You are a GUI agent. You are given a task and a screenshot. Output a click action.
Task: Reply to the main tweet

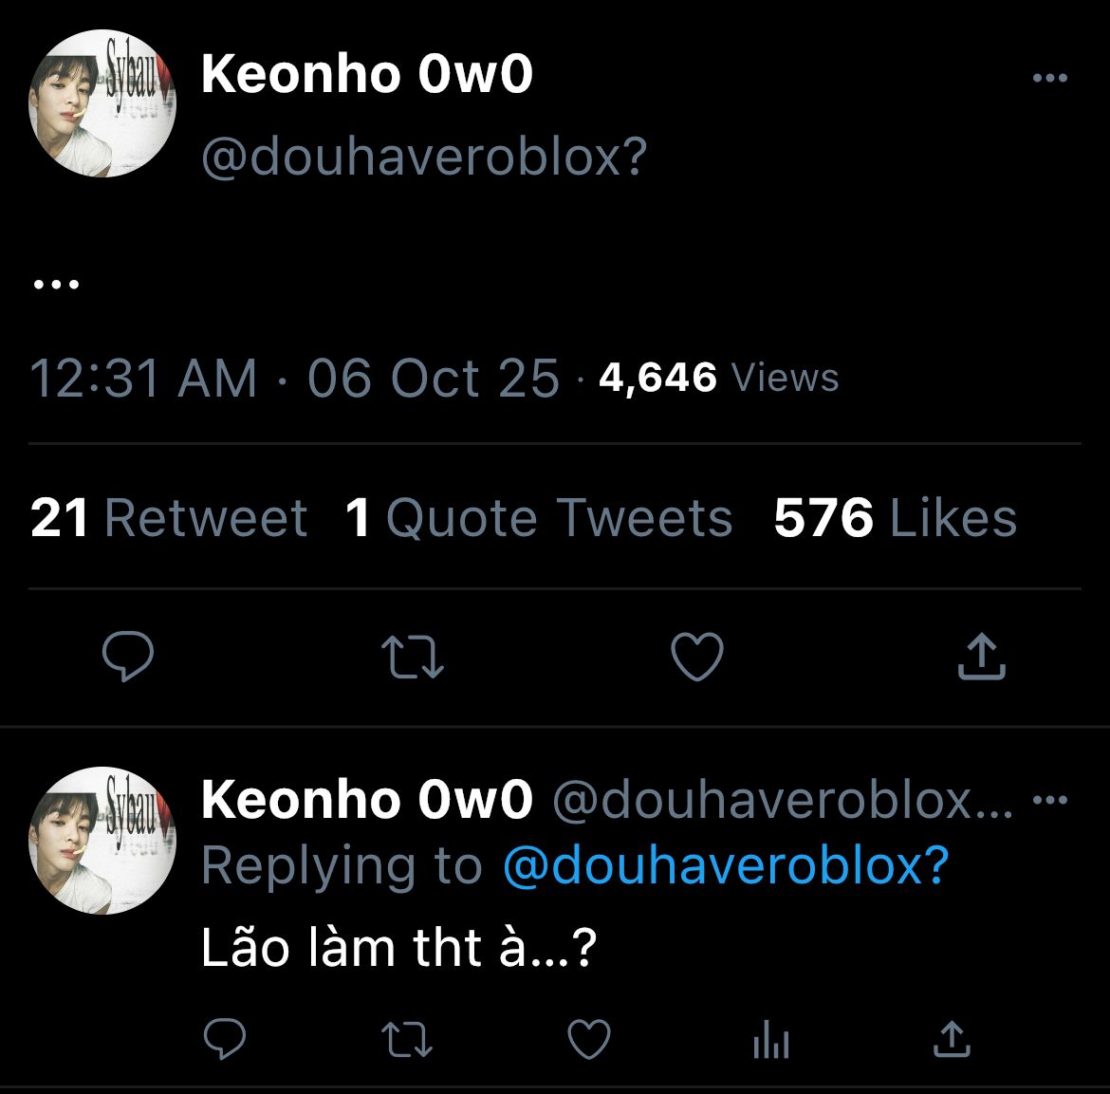(x=128, y=658)
